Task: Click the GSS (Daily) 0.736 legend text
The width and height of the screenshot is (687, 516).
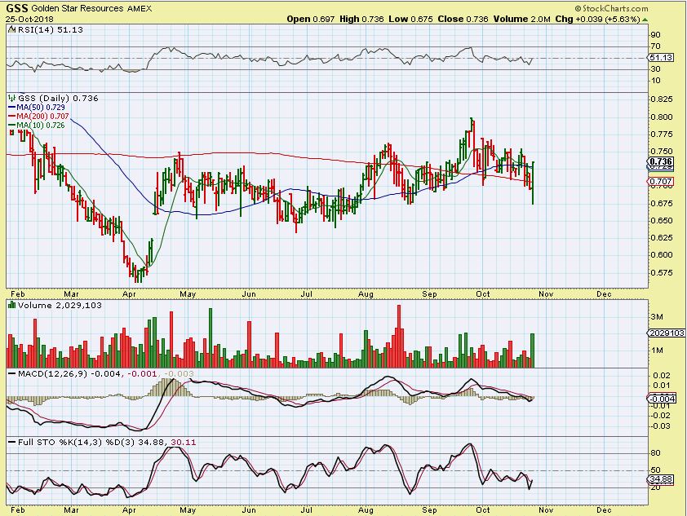Action: click(58, 98)
